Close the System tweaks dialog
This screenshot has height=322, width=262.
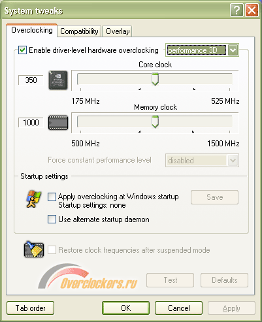coord(252,10)
